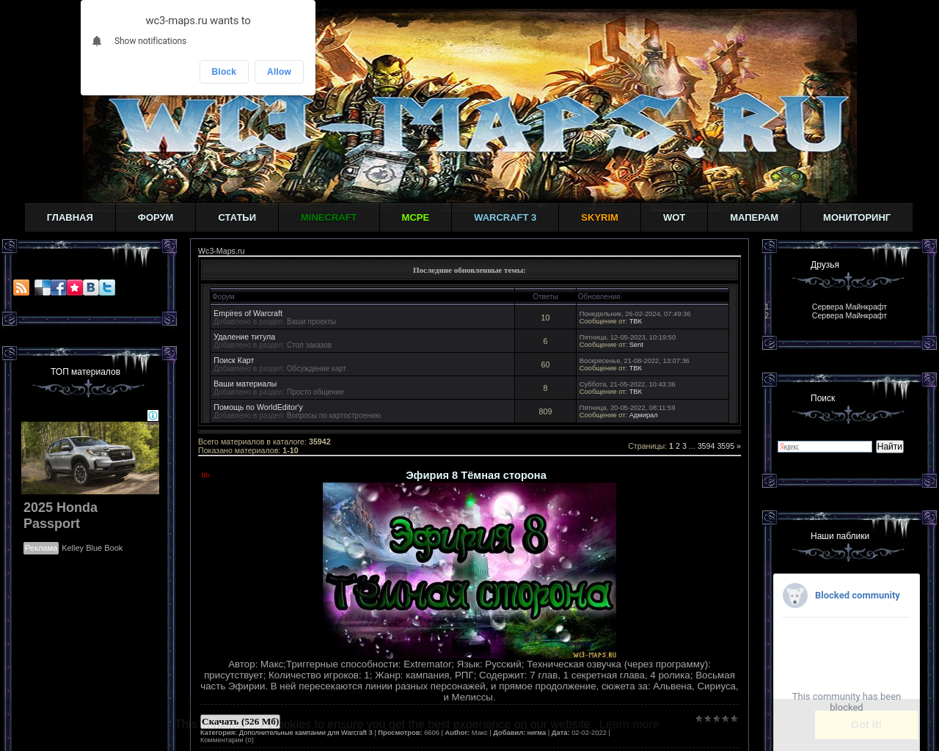The height and width of the screenshot is (751, 939).
Task: Open the МОНИТОРИНГ menu item
Action: pyautogui.click(x=857, y=218)
